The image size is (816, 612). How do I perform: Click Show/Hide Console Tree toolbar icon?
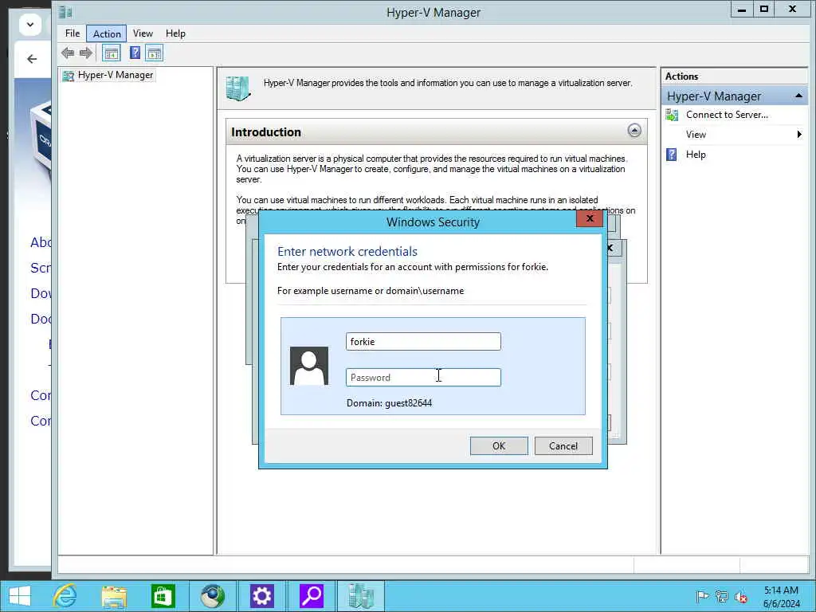(x=111, y=53)
